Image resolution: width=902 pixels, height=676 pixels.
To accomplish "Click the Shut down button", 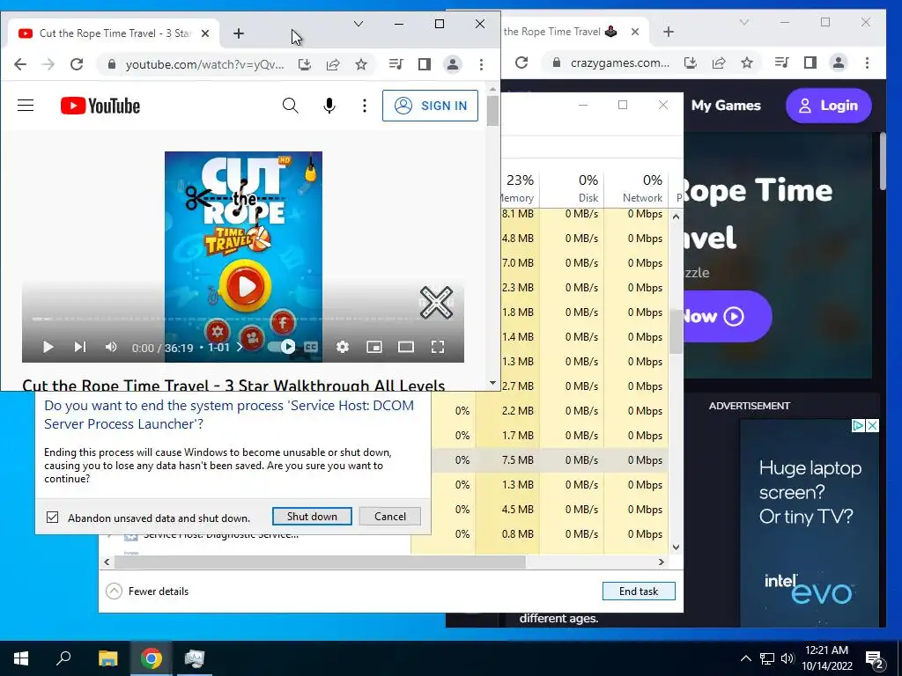I will pyautogui.click(x=312, y=516).
